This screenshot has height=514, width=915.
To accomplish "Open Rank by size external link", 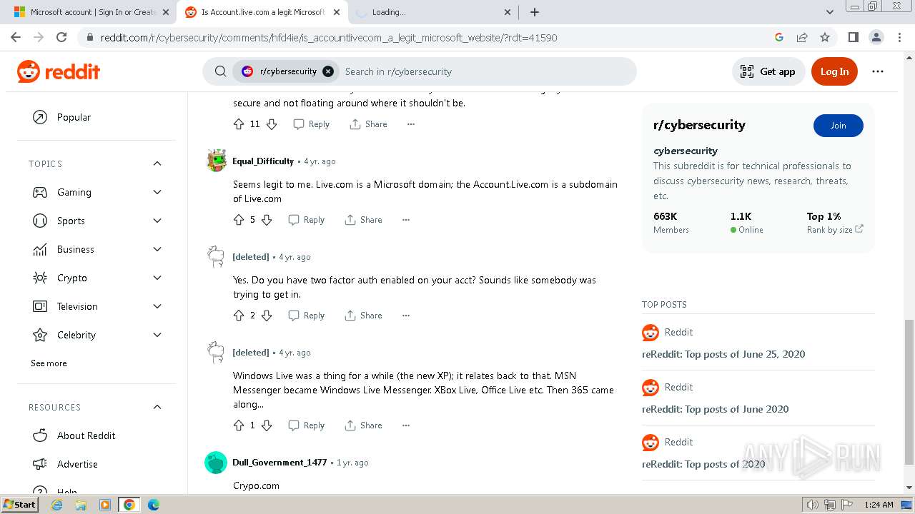I will point(835,230).
